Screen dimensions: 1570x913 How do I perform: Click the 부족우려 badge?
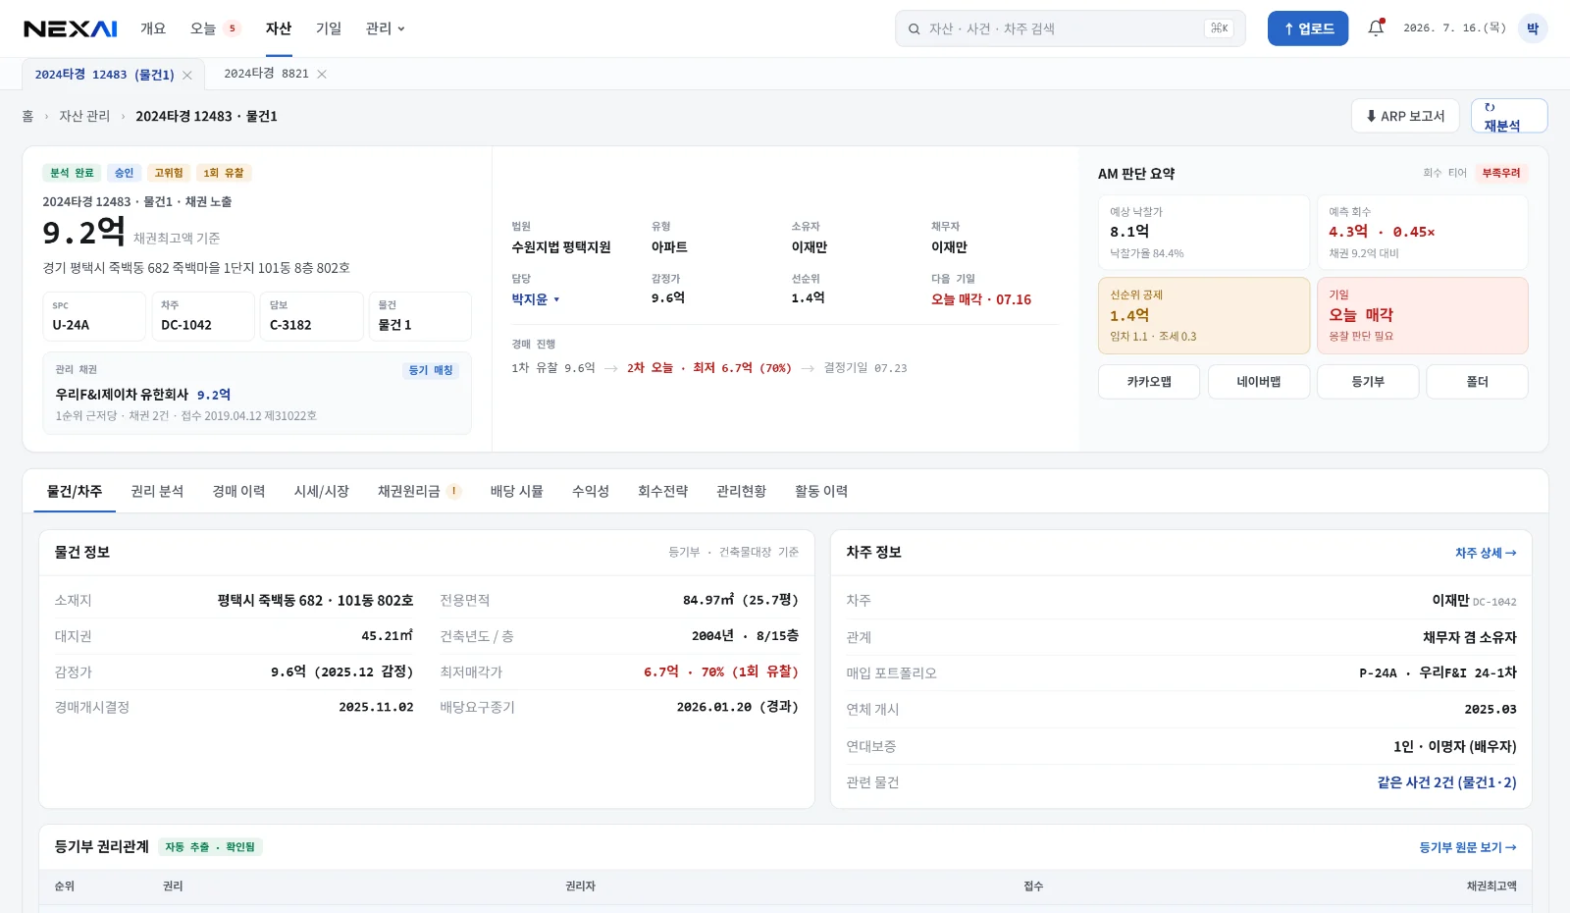(1501, 173)
